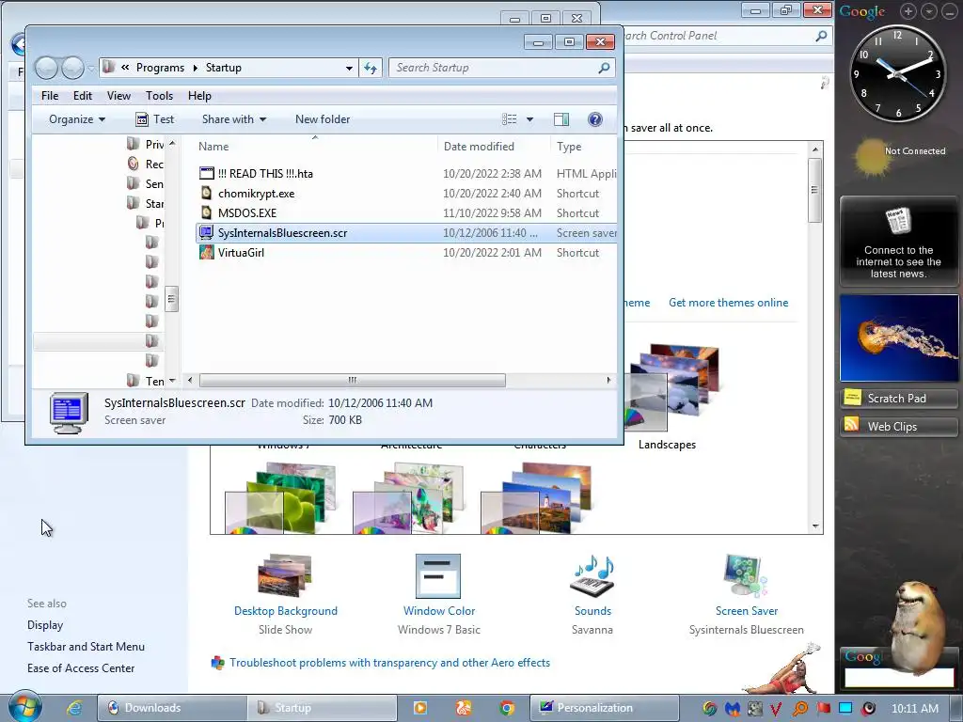Open the Tools menu
The height and width of the screenshot is (722, 963).
(159, 95)
